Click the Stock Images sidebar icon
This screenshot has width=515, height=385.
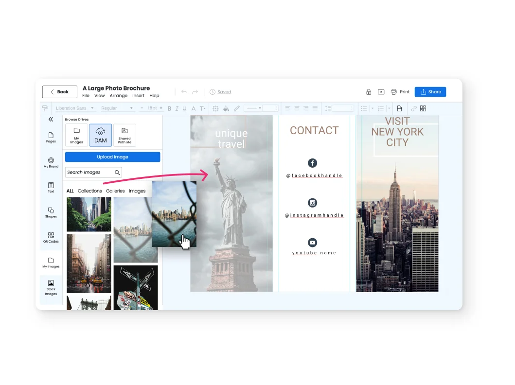point(51,287)
